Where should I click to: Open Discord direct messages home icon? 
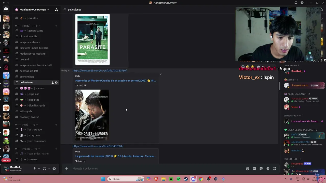(6, 9)
